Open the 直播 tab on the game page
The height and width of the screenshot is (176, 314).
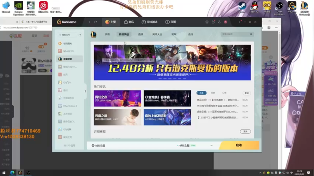[x=141, y=34]
